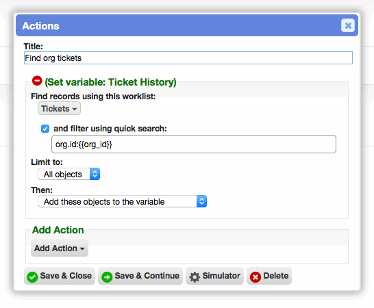The image size is (374, 308).
Task: Click the stepper arrows on All objects select
Action: 95,174
